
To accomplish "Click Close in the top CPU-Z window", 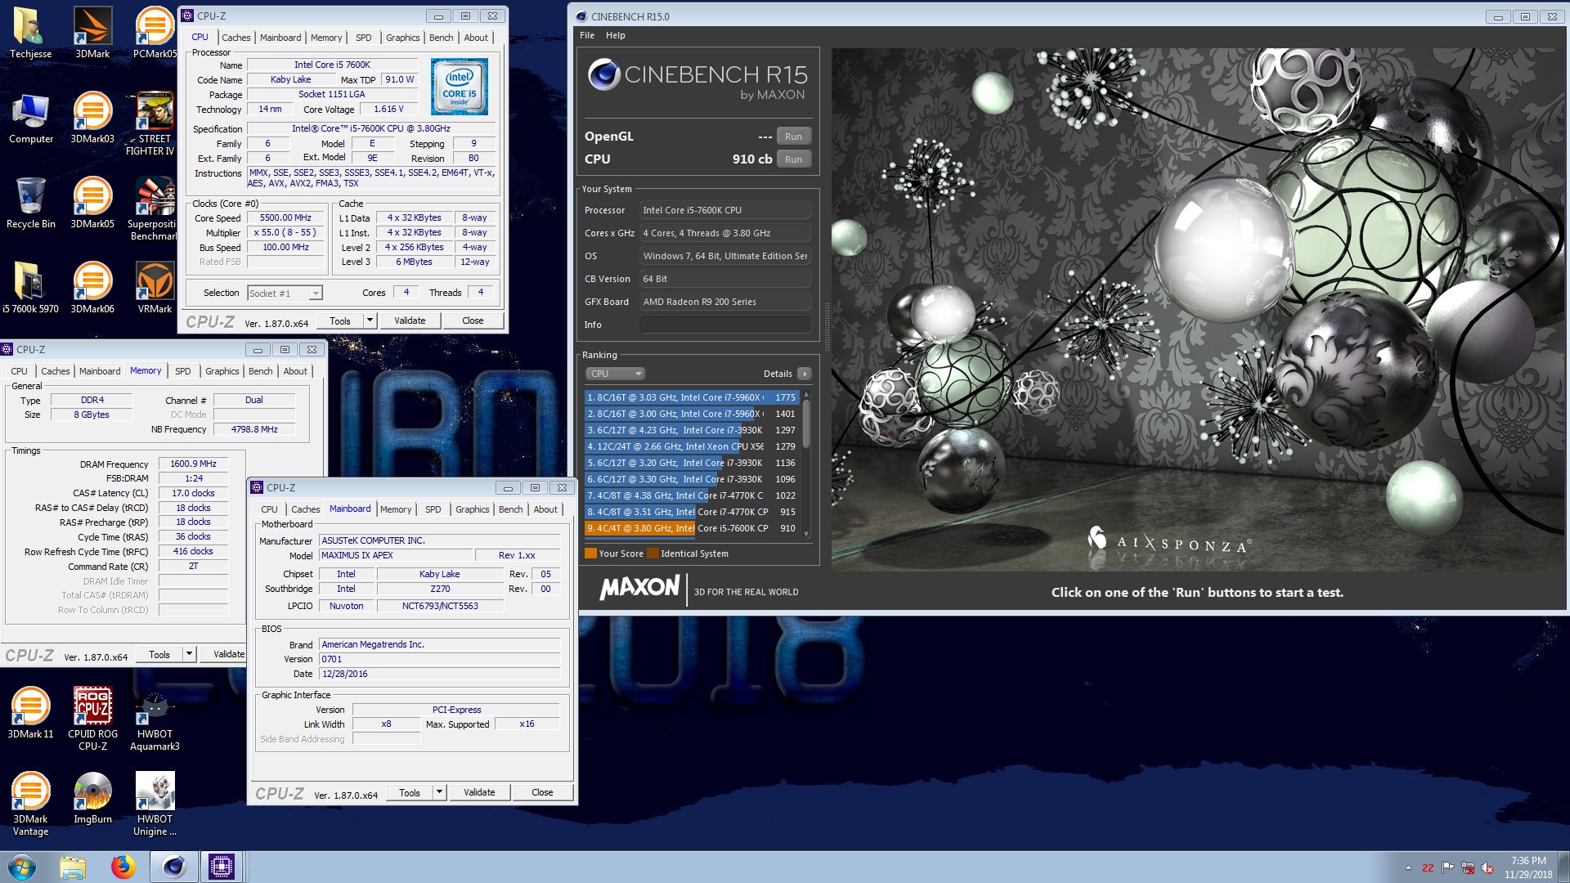I will pos(473,320).
